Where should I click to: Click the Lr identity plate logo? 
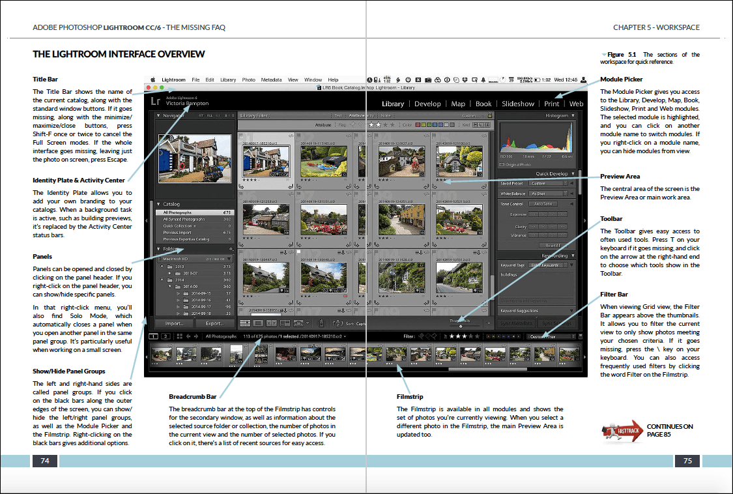click(156, 101)
